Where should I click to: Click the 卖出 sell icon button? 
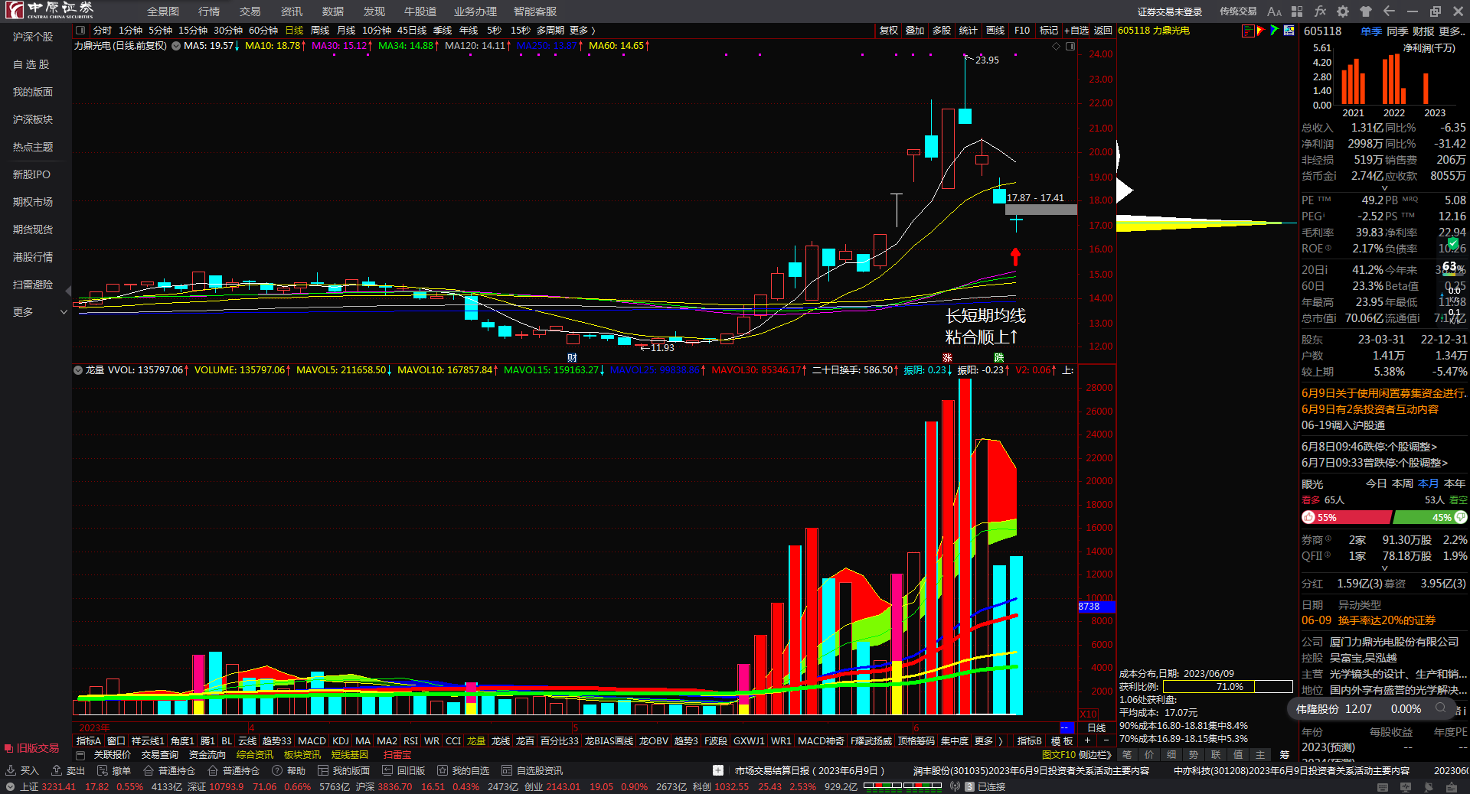pos(68,770)
